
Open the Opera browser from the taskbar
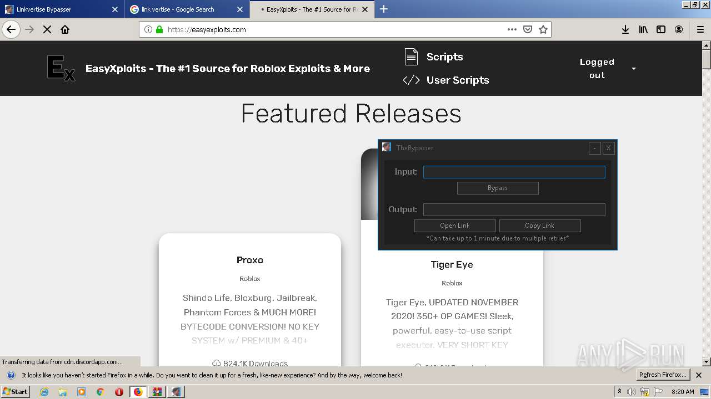click(x=119, y=392)
